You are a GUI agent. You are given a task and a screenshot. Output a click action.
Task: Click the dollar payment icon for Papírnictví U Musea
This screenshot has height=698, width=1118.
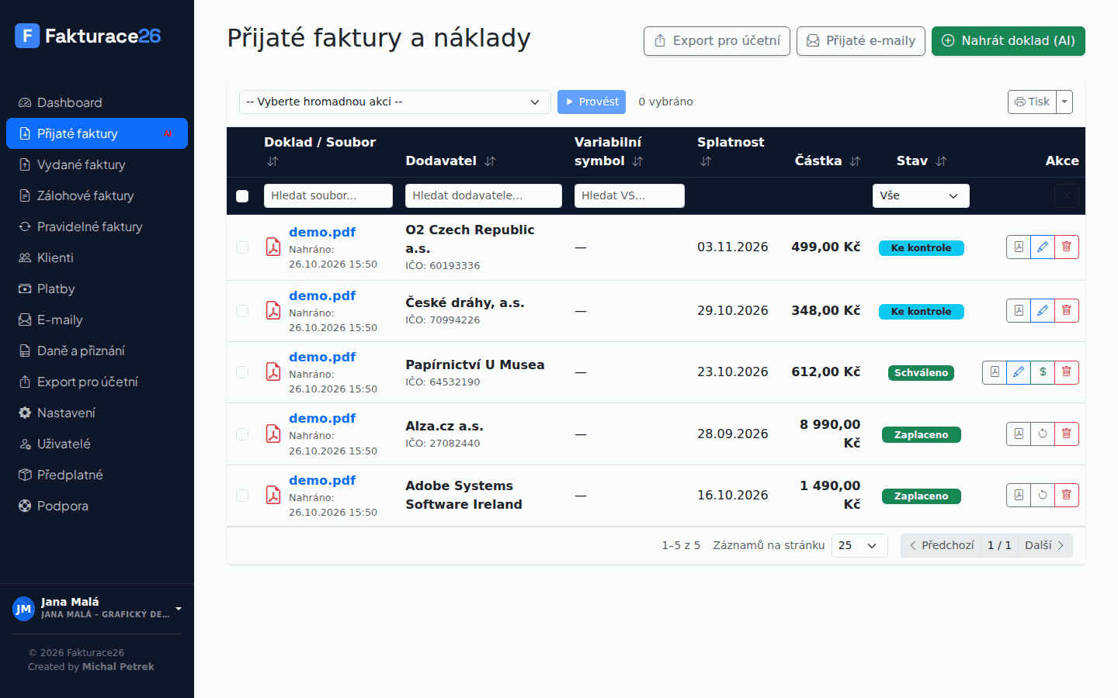(1043, 371)
